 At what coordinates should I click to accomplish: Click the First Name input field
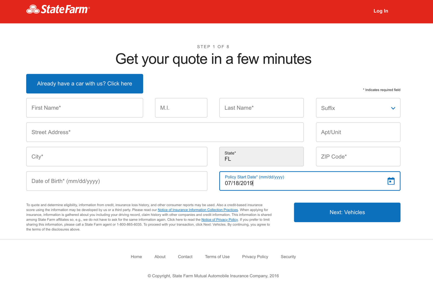click(84, 108)
